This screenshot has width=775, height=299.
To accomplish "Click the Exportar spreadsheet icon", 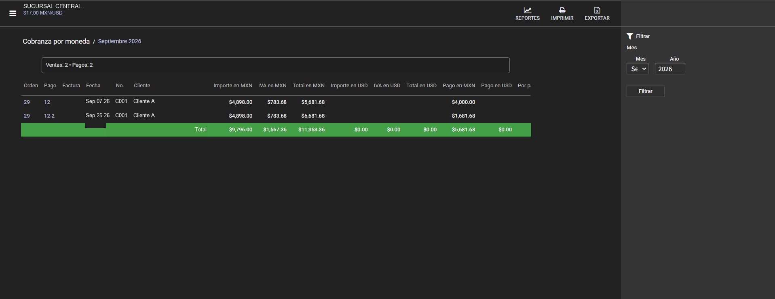I will coord(597,10).
